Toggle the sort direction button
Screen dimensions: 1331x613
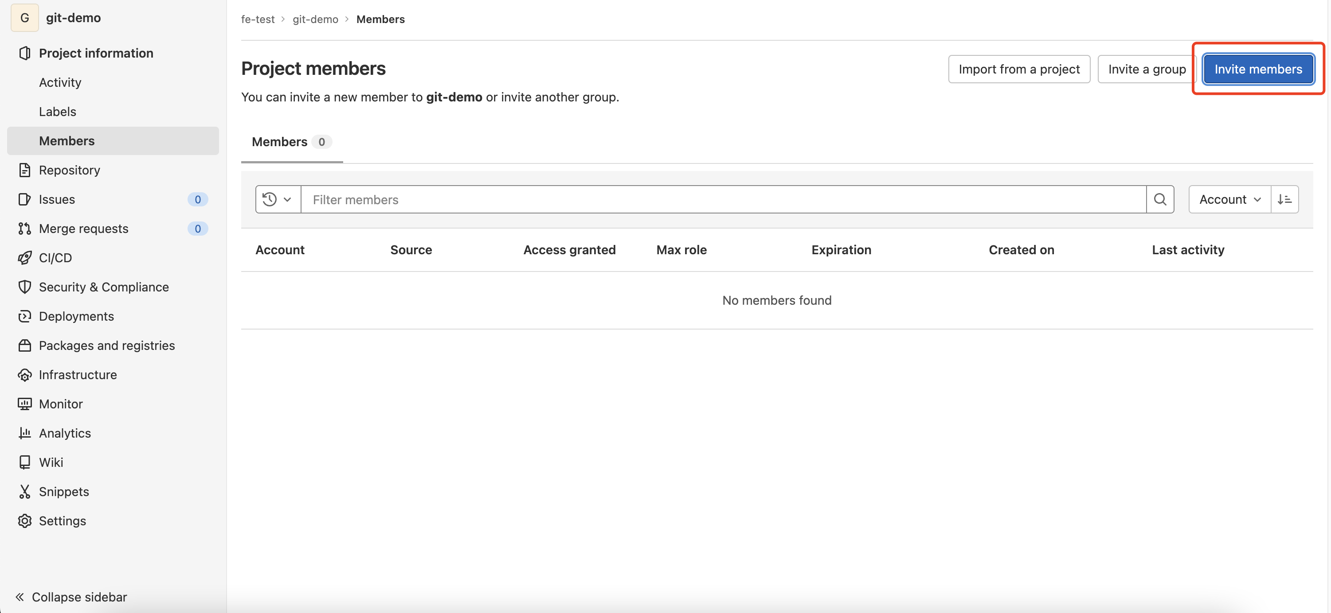[1284, 199]
